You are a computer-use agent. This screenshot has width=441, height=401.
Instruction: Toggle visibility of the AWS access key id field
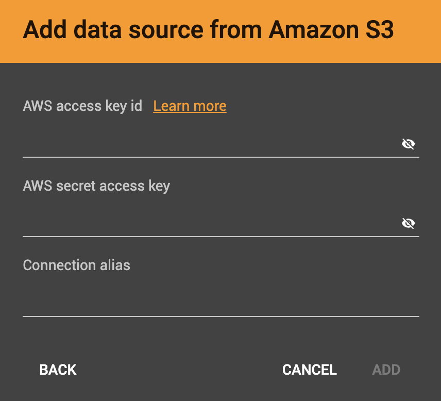(408, 143)
